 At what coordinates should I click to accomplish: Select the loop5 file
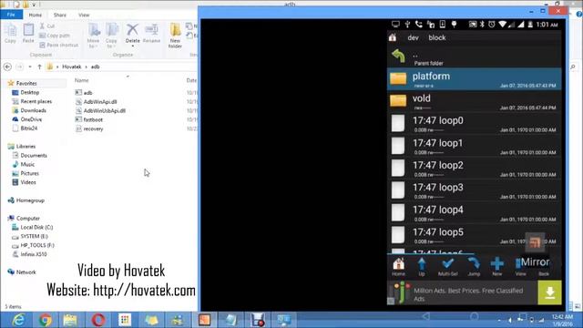474,235
